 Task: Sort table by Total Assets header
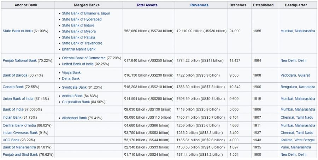coord(147,5)
